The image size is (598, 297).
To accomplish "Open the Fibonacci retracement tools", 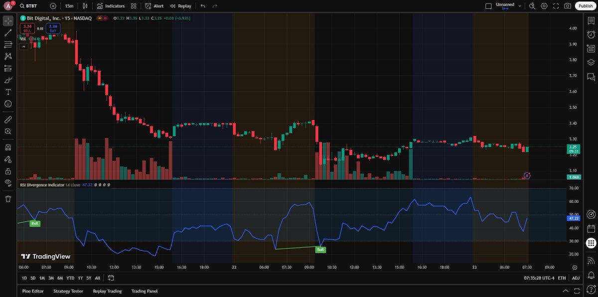I will (x=8, y=45).
